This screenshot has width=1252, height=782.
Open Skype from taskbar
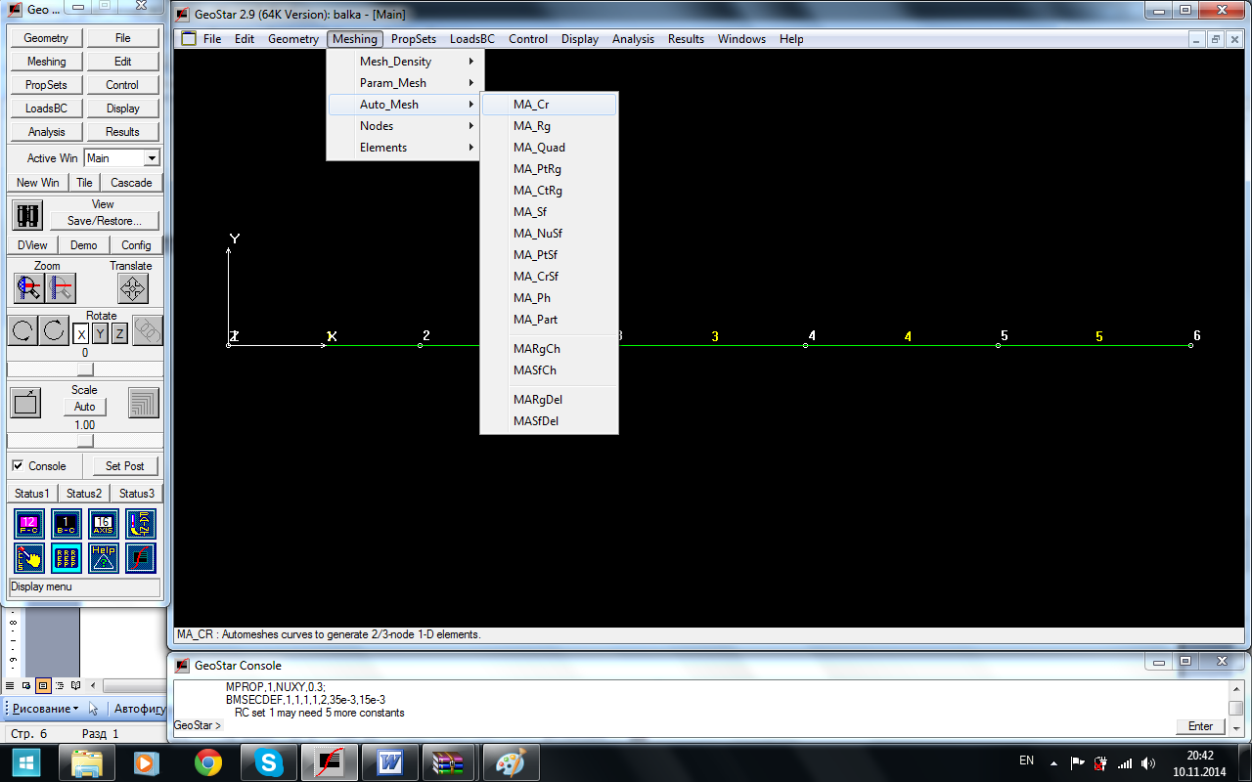coord(268,762)
